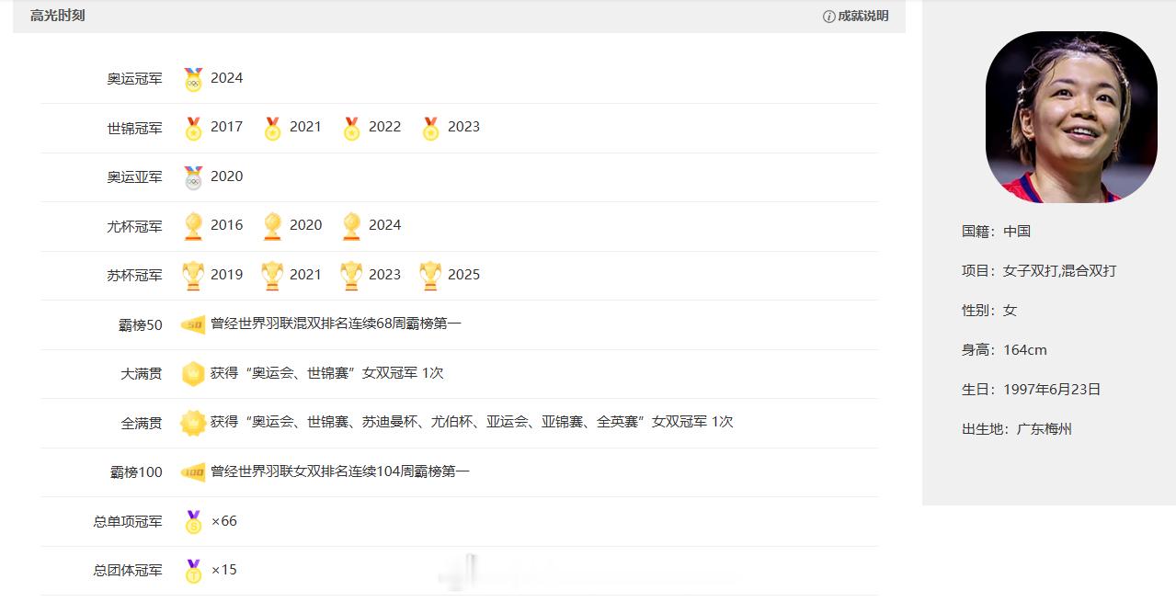This screenshot has height=602, width=1176.
Task: Click the 总单项冠军 row label
Action: tap(128, 522)
